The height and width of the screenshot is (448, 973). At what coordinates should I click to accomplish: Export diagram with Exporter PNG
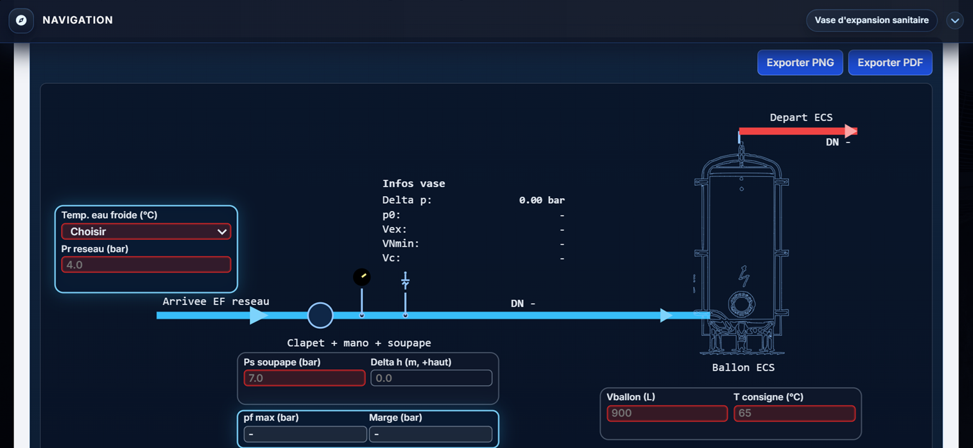point(800,63)
